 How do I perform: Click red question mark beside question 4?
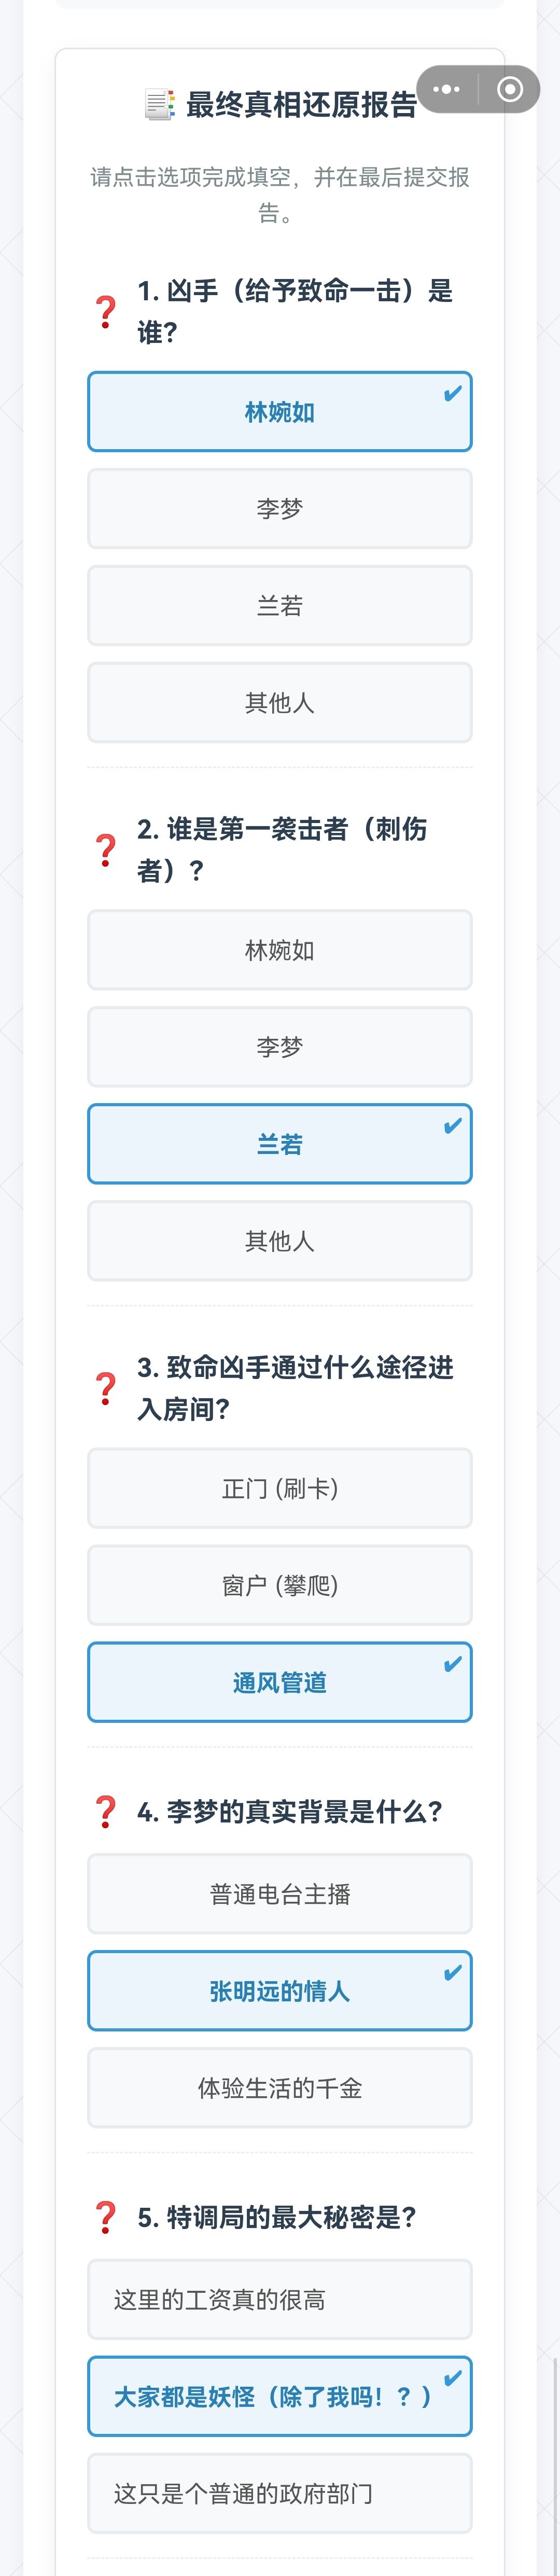(106, 1811)
